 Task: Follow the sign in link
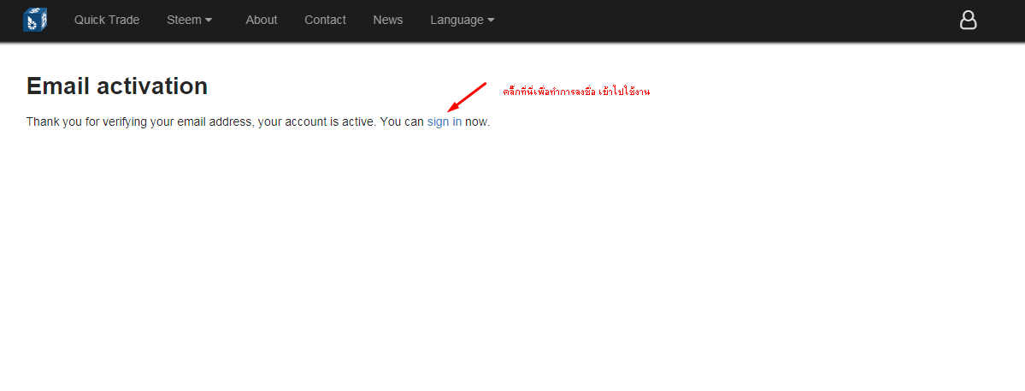click(445, 121)
